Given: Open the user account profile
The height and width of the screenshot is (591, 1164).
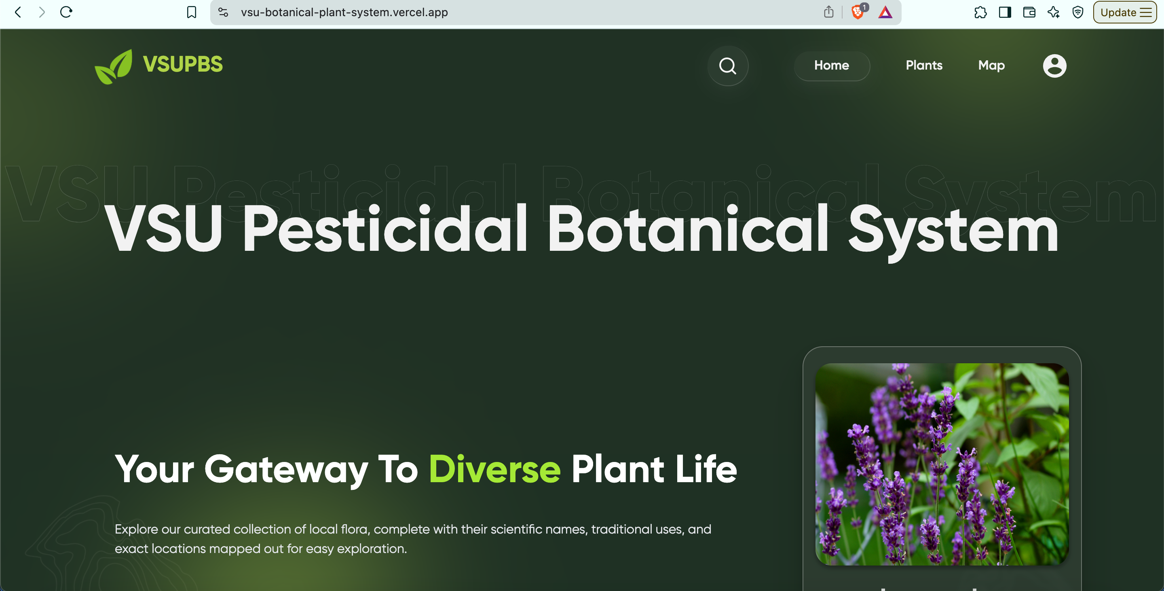Looking at the screenshot, I should click(1054, 66).
